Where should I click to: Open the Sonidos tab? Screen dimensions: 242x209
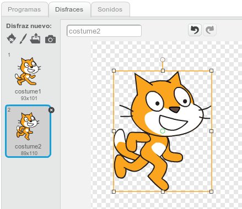pyautogui.click(x=110, y=9)
